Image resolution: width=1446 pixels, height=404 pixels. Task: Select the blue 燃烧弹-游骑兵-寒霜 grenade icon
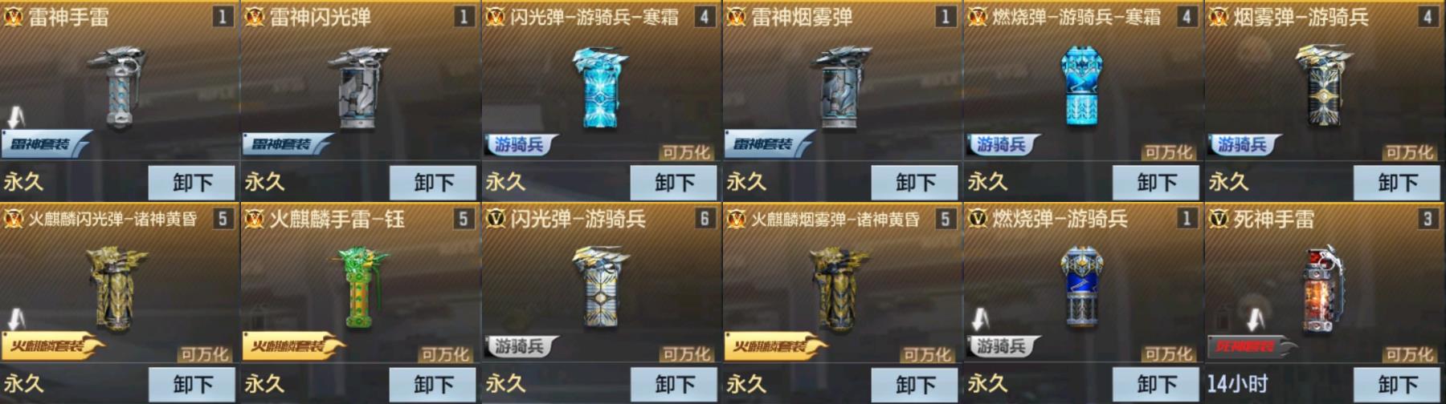click(x=1082, y=86)
